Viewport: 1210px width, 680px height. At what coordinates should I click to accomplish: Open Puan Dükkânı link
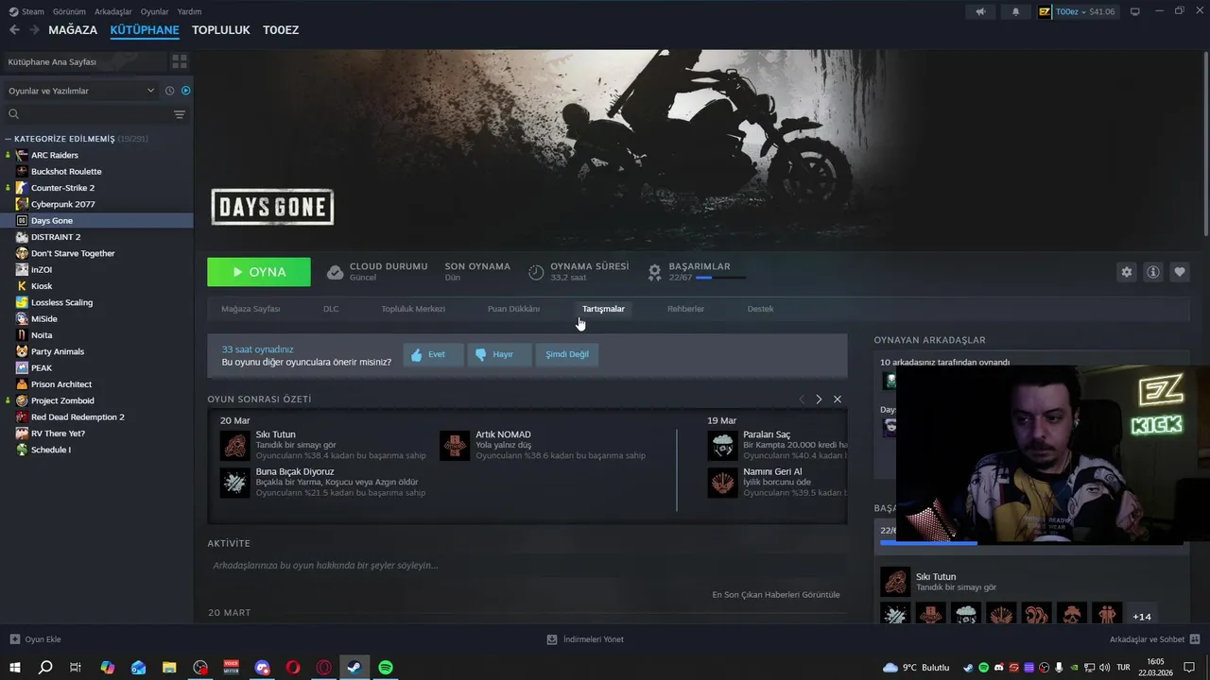[513, 309]
